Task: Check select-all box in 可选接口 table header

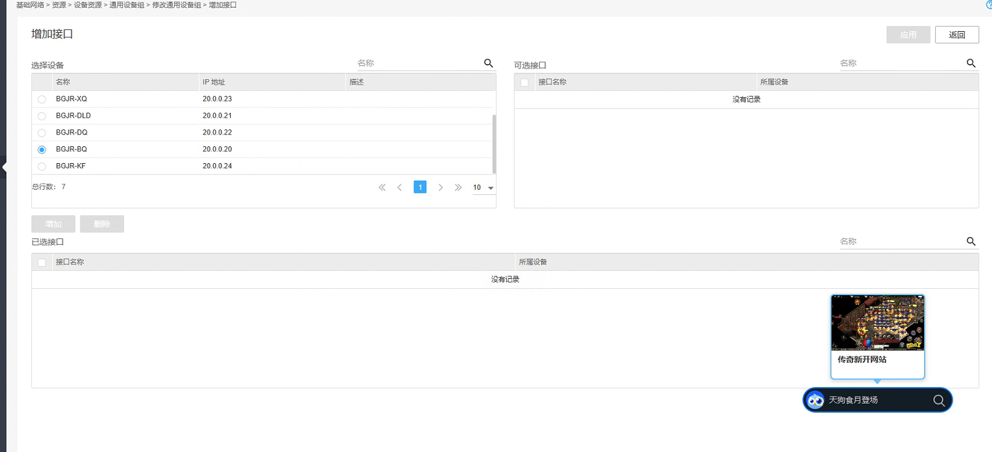Action: coord(524,82)
